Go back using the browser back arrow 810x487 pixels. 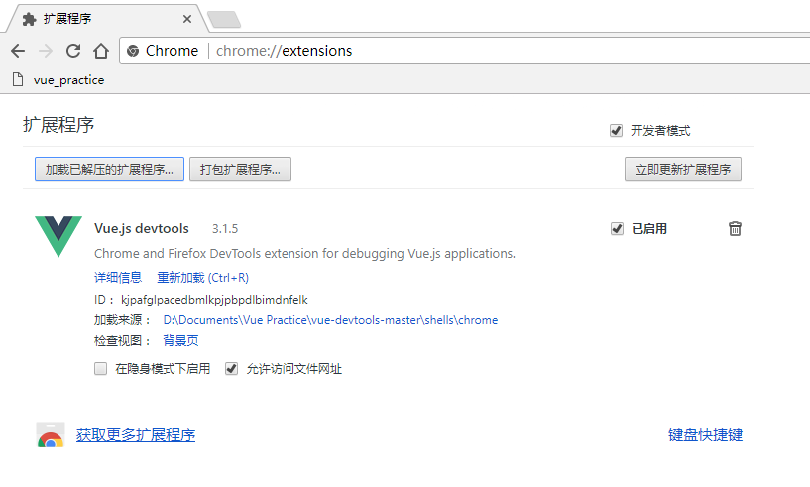coord(18,51)
